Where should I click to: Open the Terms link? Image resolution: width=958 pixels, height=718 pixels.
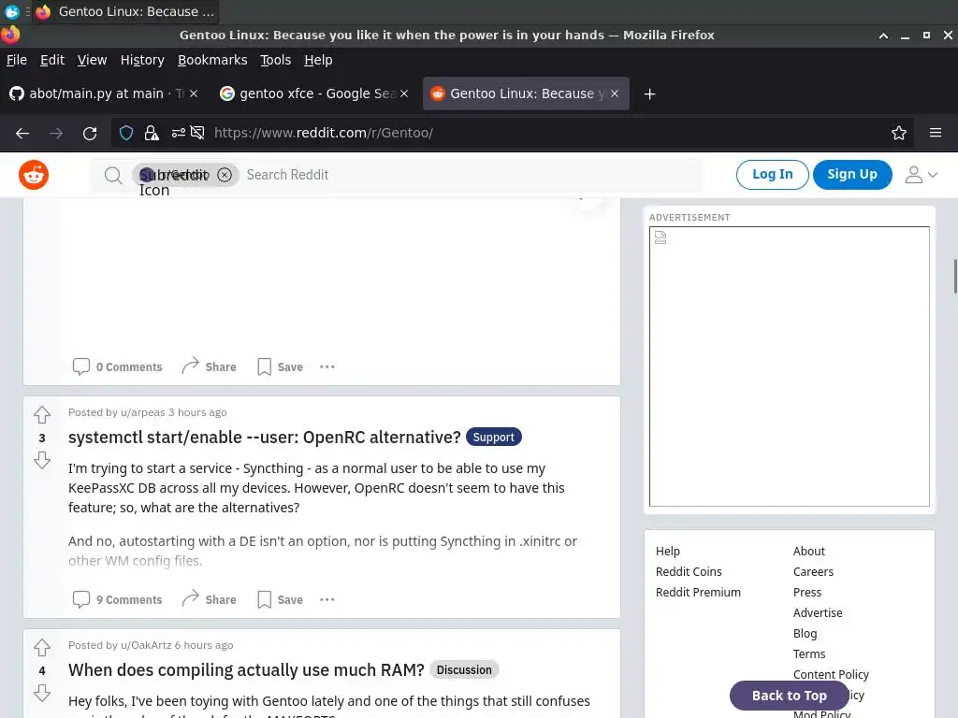tap(809, 653)
